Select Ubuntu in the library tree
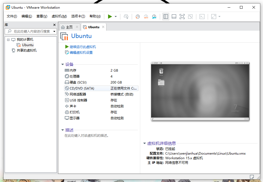Screen dimensions: 263x182 28,45
